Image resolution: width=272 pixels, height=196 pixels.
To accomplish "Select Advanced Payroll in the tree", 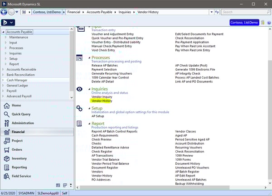I will (19, 96).
